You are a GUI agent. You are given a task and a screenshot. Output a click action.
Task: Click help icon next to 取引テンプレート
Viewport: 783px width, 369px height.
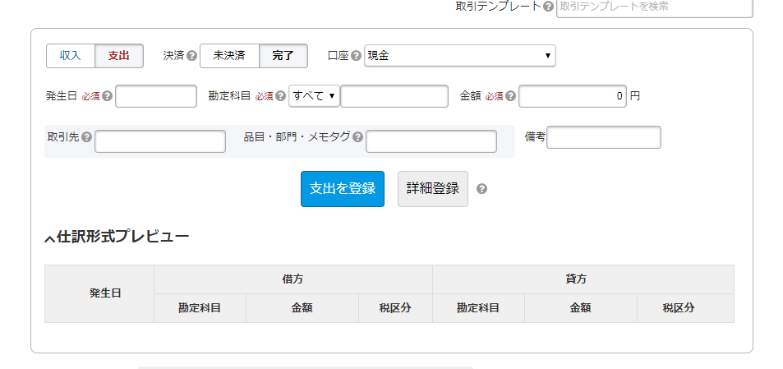tap(548, 7)
